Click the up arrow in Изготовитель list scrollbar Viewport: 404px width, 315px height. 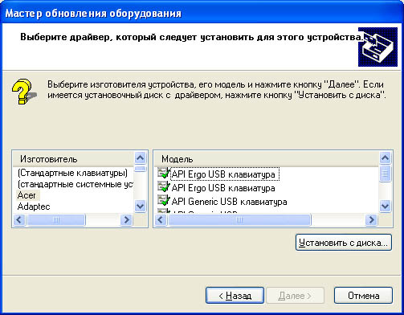point(140,158)
